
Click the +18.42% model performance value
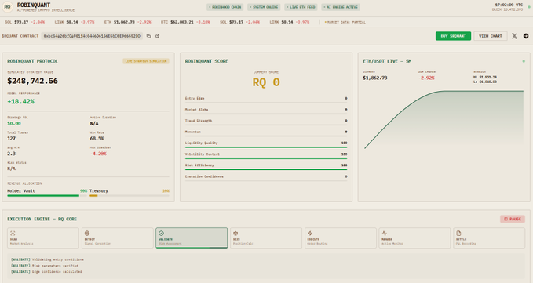pos(20,101)
